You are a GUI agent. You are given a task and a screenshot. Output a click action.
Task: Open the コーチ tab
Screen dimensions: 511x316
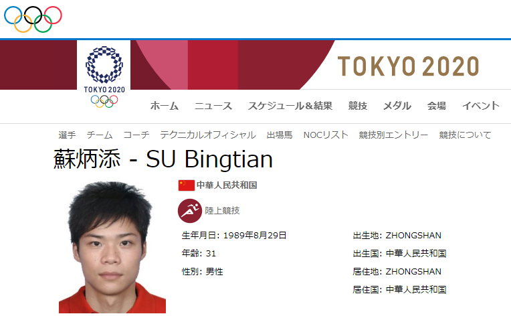[x=136, y=135]
